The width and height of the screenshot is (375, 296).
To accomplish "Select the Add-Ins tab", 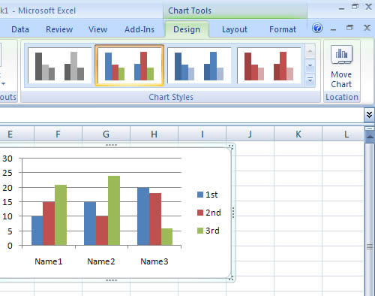I will (139, 29).
